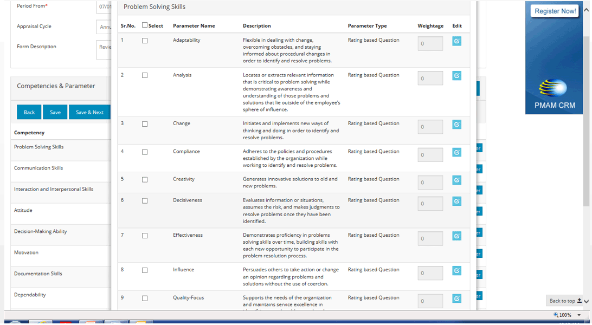Select the Quality-Focus checkbox

point(145,298)
